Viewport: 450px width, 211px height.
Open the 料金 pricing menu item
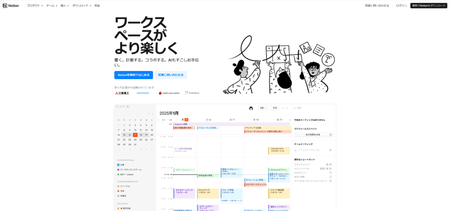pos(97,5)
